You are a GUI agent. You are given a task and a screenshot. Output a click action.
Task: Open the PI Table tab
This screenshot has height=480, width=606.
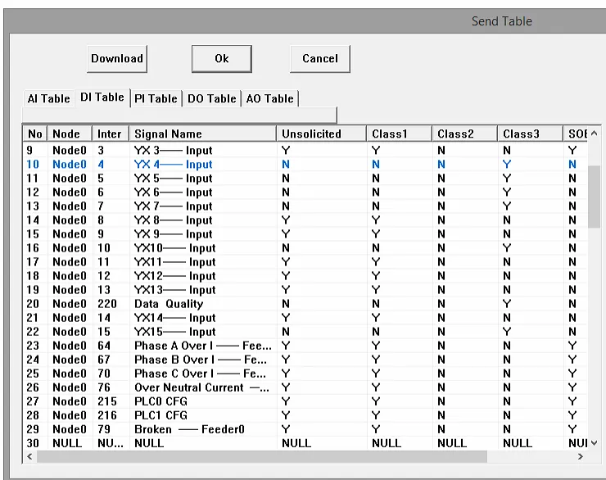[x=156, y=98]
